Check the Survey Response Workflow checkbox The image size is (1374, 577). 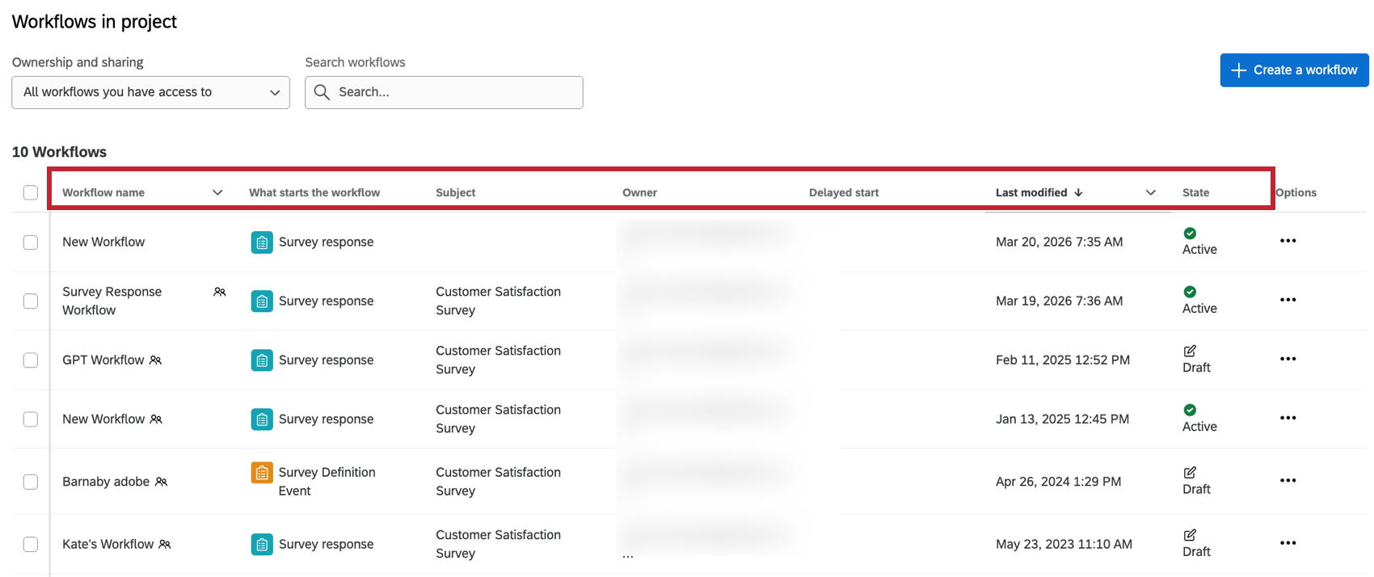tap(31, 301)
